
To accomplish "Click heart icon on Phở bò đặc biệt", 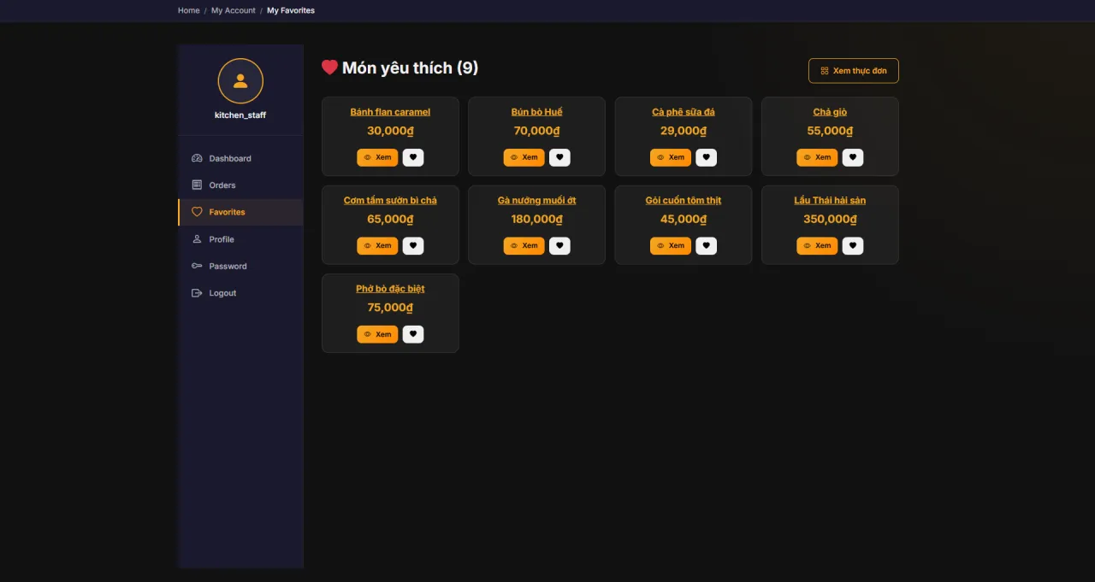I will [x=413, y=334].
